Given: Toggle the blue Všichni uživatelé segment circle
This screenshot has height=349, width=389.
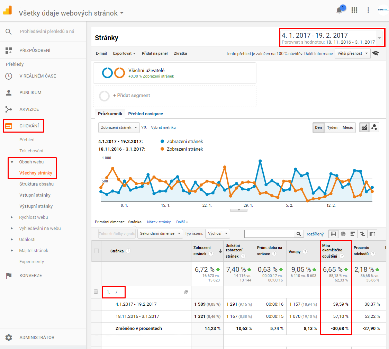Looking at the screenshot, I should pos(107,73).
